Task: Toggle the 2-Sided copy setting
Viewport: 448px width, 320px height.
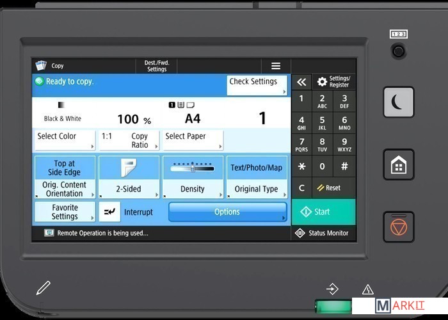Action: pos(129,177)
